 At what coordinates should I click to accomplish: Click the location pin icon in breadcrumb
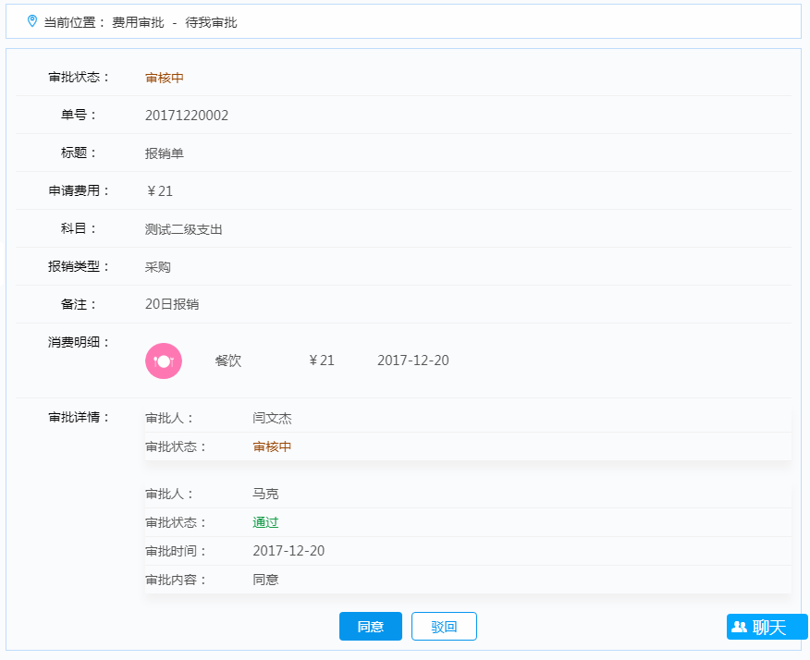pyautogui.click(x=32, y=21)
